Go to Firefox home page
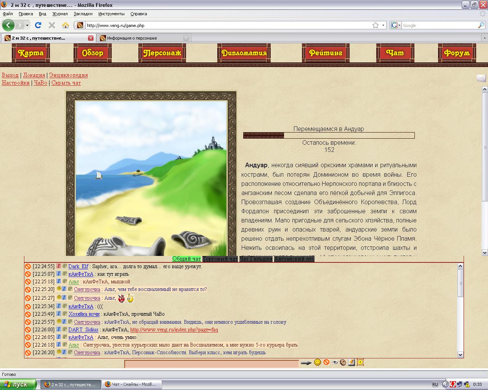 [x=66, y=25]
